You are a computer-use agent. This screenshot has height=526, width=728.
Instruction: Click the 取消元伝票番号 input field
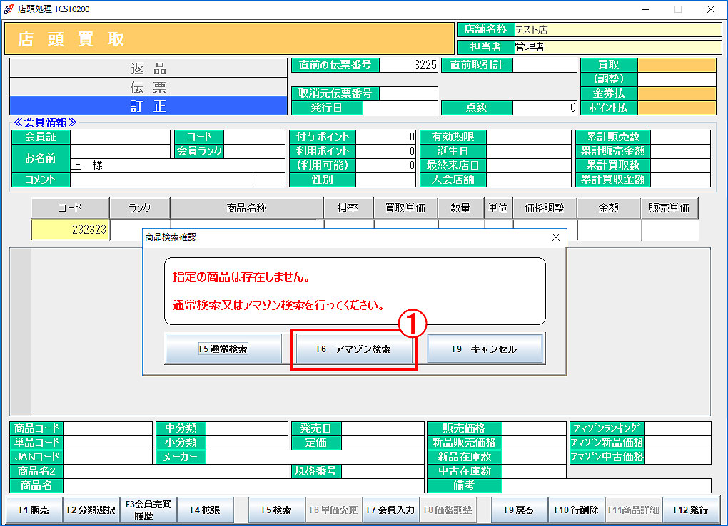point(409,94)
